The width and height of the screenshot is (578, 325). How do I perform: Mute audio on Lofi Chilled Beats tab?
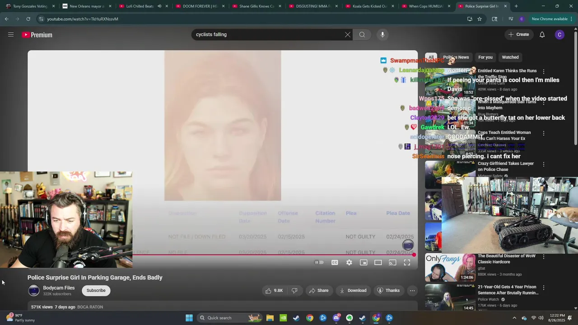pyautogui.click(x=159, y=6)
